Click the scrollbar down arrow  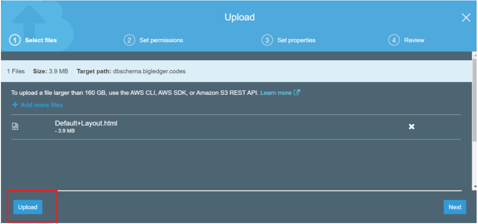tap(475, 187)
